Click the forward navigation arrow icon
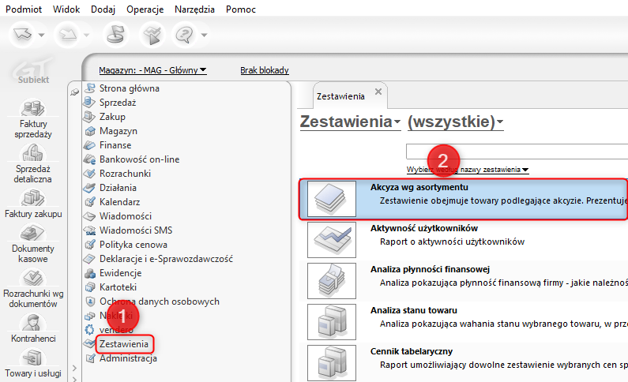628x382 pixels. (x=68, y=35)
